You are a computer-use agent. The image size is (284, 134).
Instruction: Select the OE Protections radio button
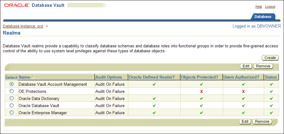[x=12, y=91]
